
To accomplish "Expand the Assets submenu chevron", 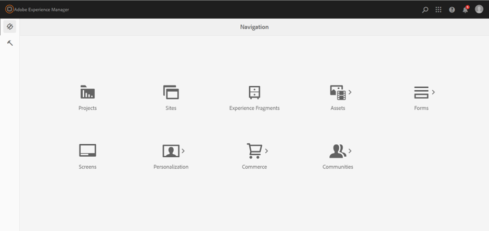I will 350,92.
